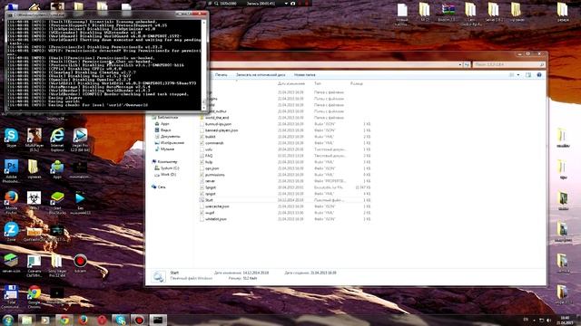Select Pictures library in the navigation pane
581x326 pixels.
[170, 143]
